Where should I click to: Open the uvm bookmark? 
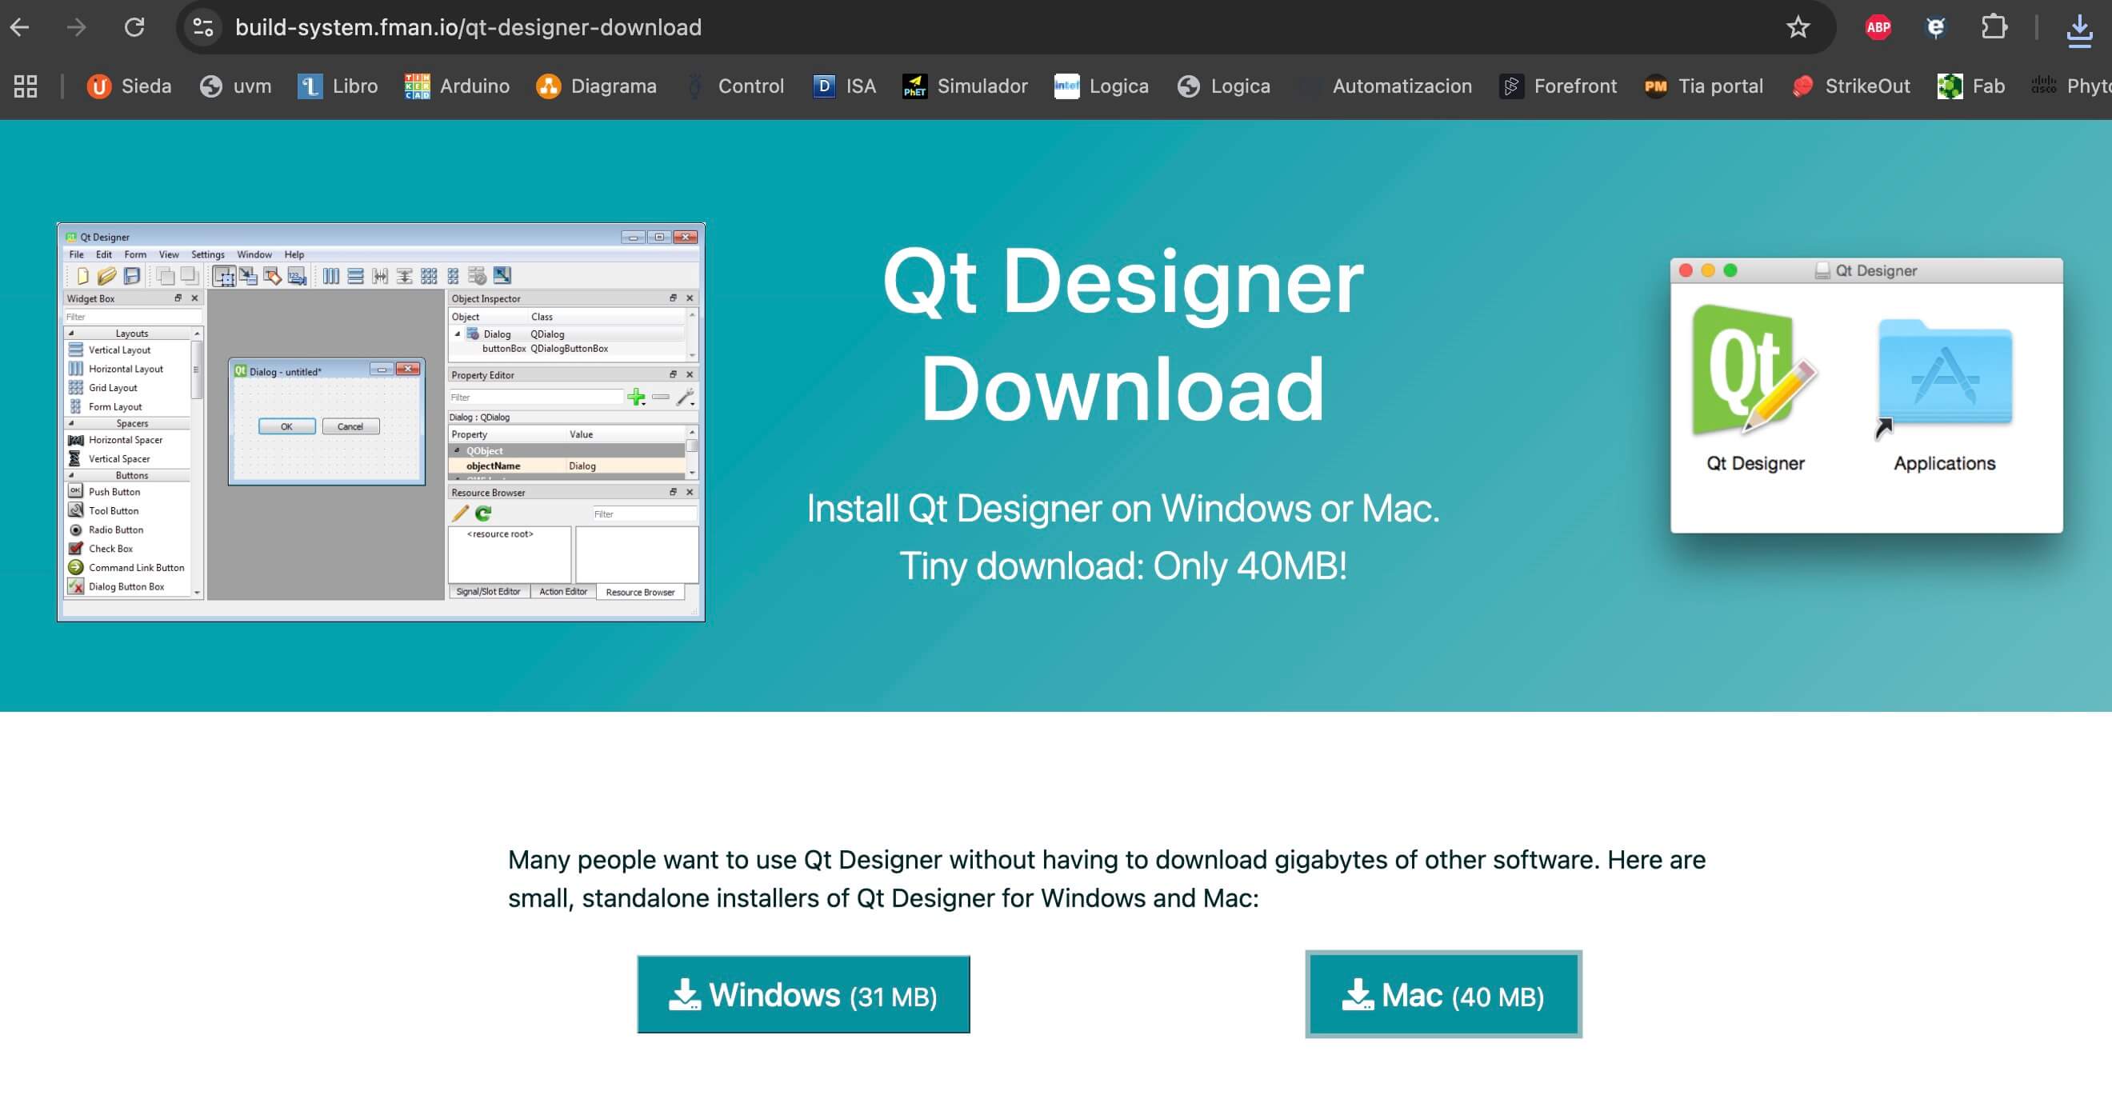tap(235, 86)
